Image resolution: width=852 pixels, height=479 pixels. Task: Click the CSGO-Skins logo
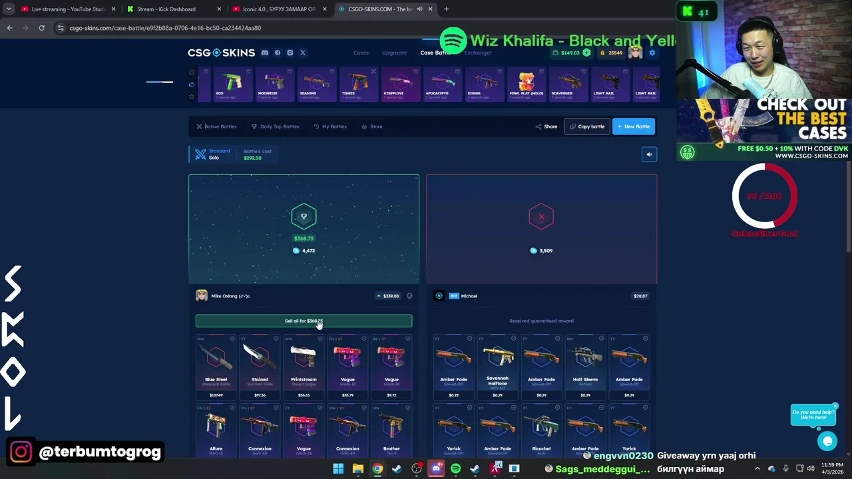(x=221, y=53)
